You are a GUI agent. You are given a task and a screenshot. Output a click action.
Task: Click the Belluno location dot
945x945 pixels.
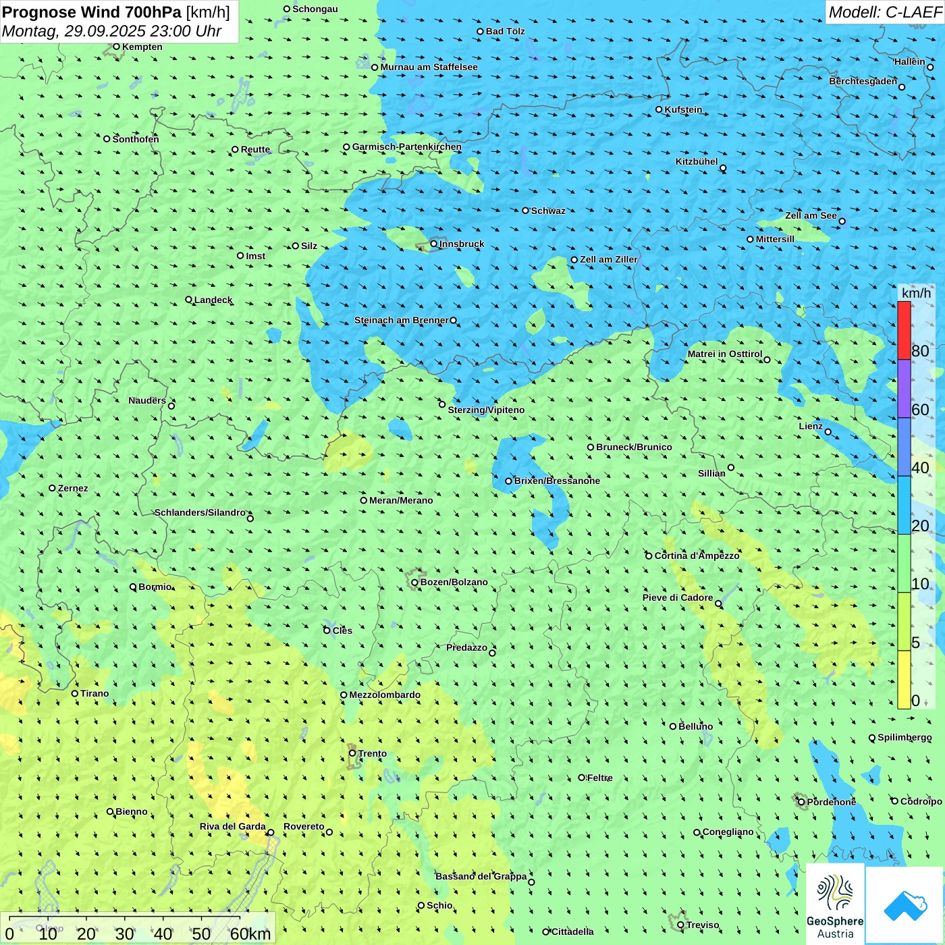pyautogui.click(x=673, y=726)
